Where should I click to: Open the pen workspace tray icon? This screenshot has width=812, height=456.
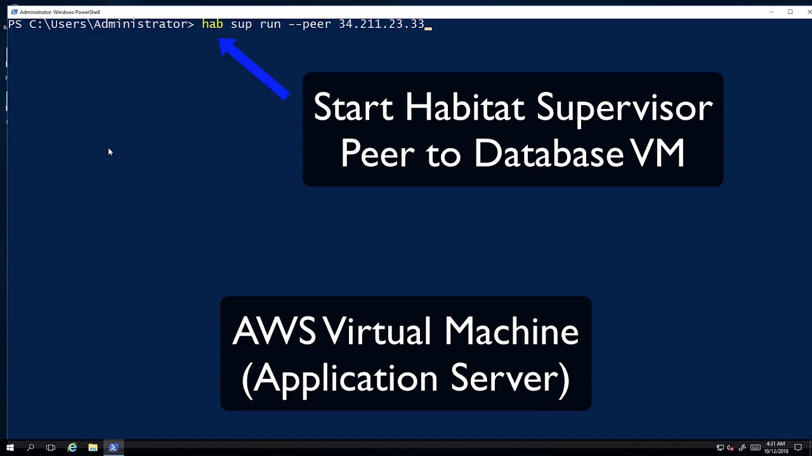pyautogui.click(x=742, y=448)
